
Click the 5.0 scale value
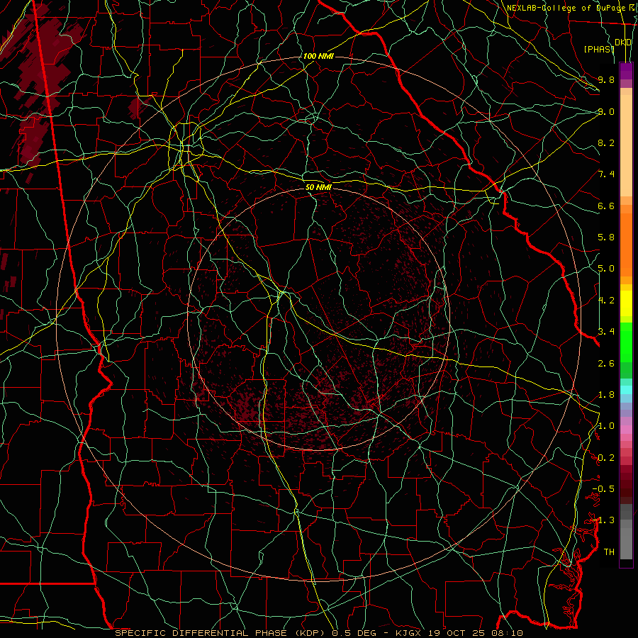tap(606, 269)
